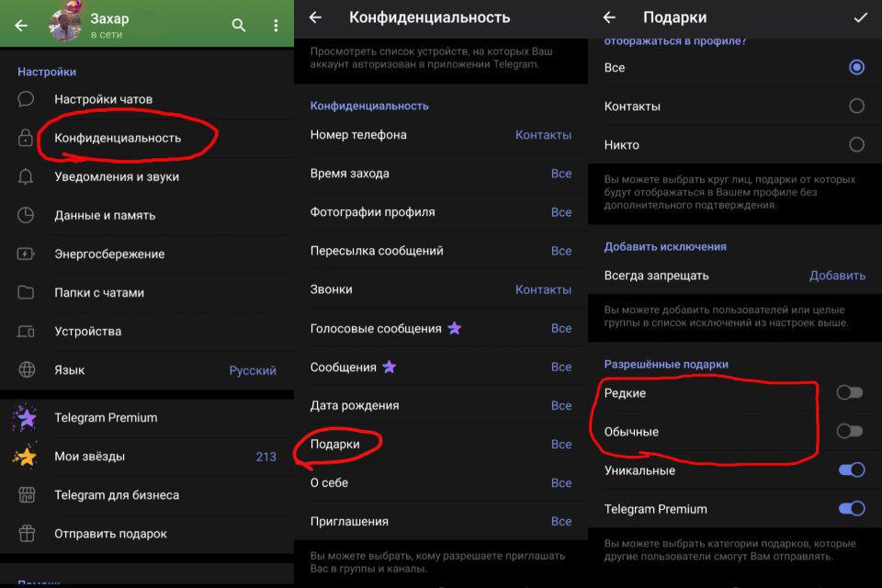
Task: Tap gold star Мои звёзды icon
Action: point(25,457)
